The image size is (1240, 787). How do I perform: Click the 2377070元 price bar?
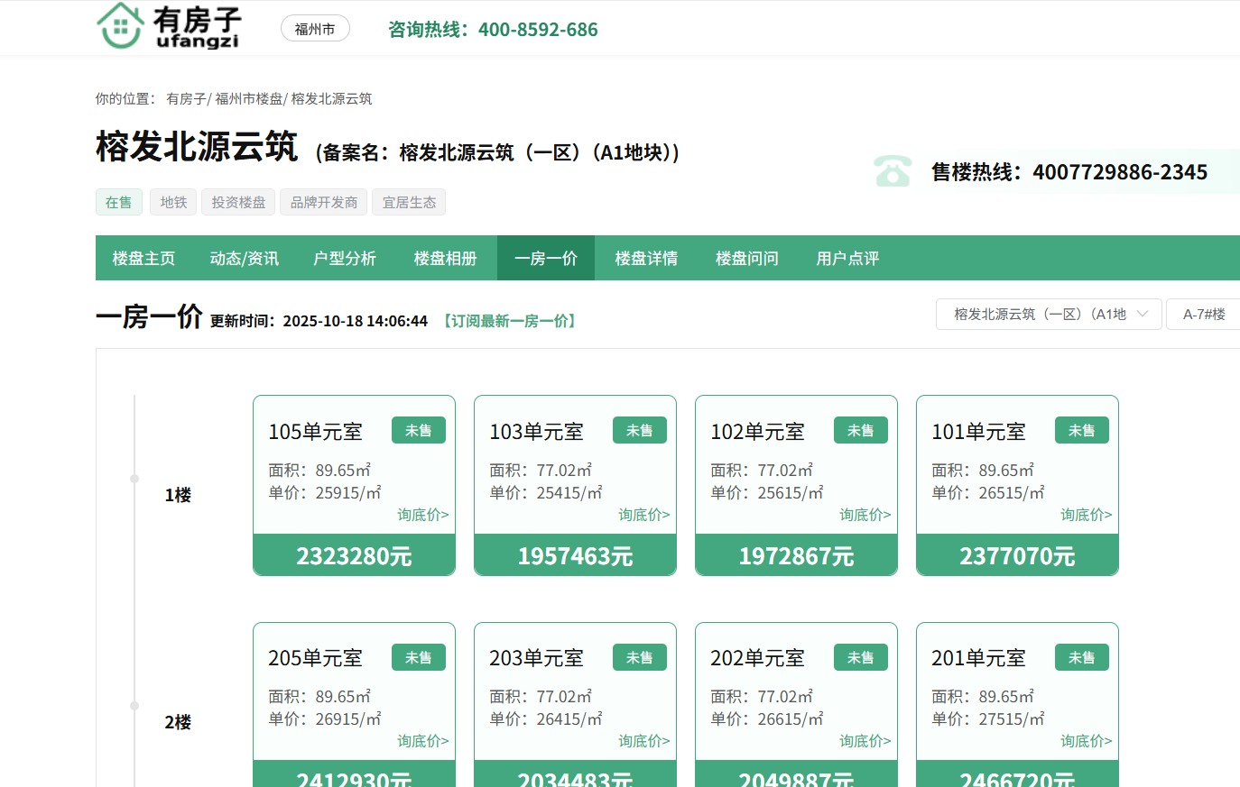1017,555
